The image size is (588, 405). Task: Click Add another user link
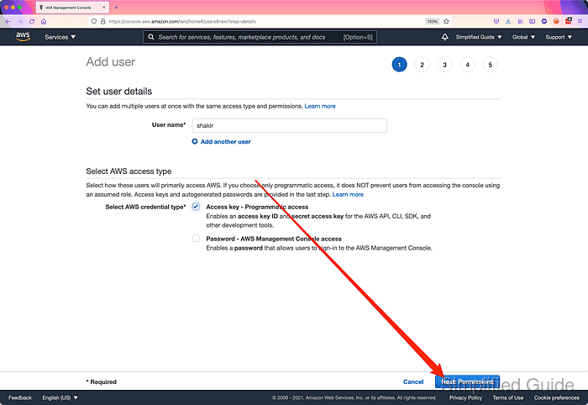226,142
